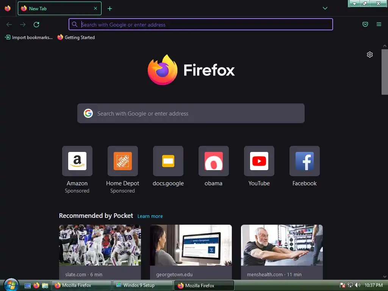Click the Google logo in the search box
Image resolution: width=388 pixels, height=291 pixels.
pos(88,113)
